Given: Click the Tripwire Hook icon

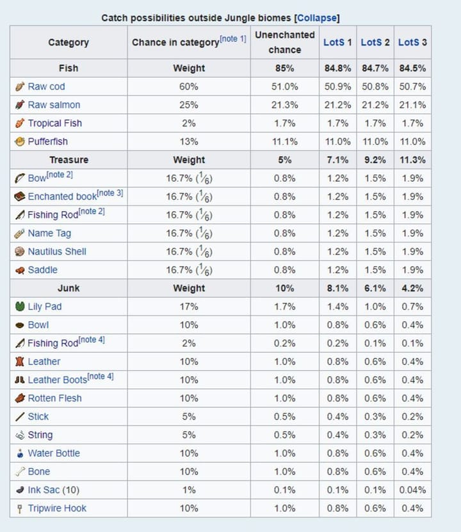Looking at the screenshot, I should [19, 509].
